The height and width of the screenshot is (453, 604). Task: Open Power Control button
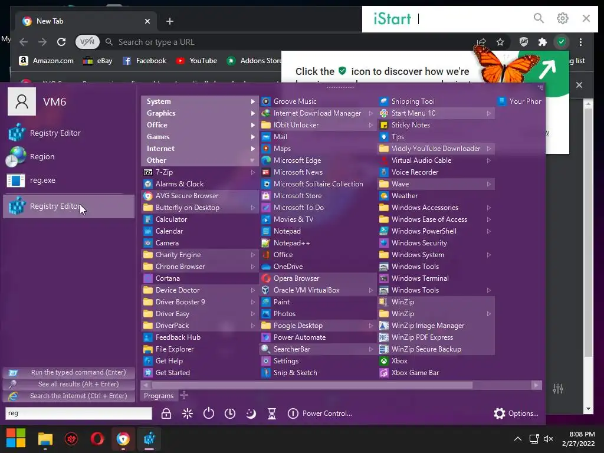(320, 413)
